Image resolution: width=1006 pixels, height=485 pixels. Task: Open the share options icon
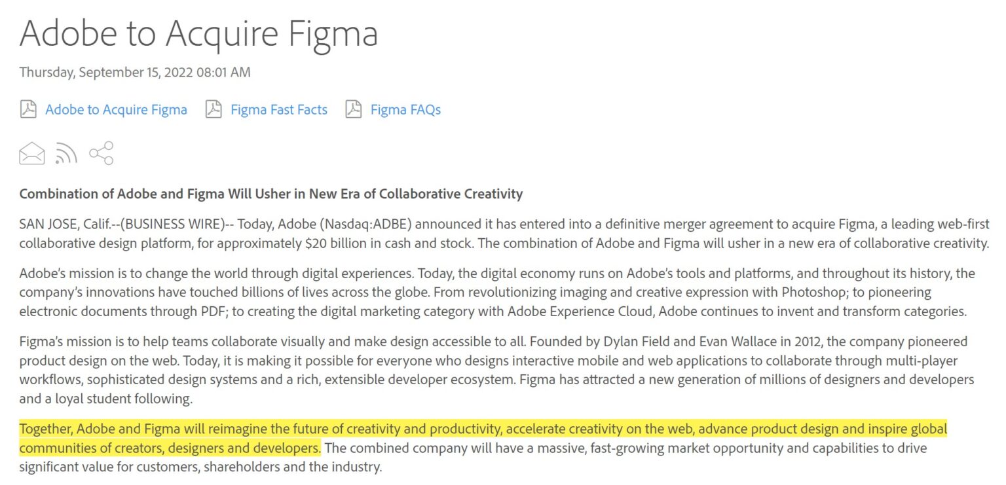click(x=102, y=153)
